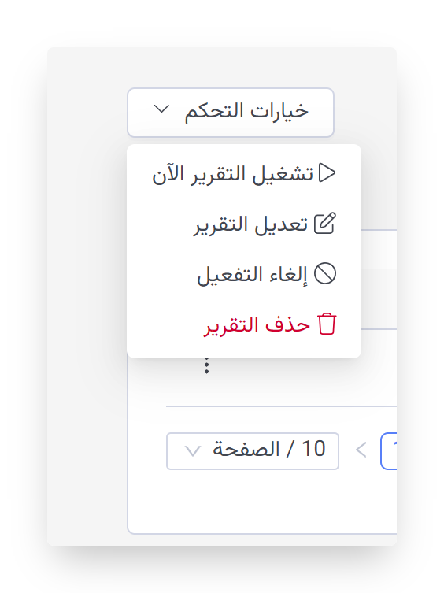Click the chevron arrow in خيارات التحكم button
The width and height of the screenshot is (444, 593).
161,109
